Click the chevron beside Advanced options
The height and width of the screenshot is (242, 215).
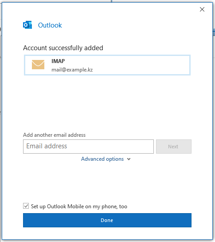click(129, 159)
